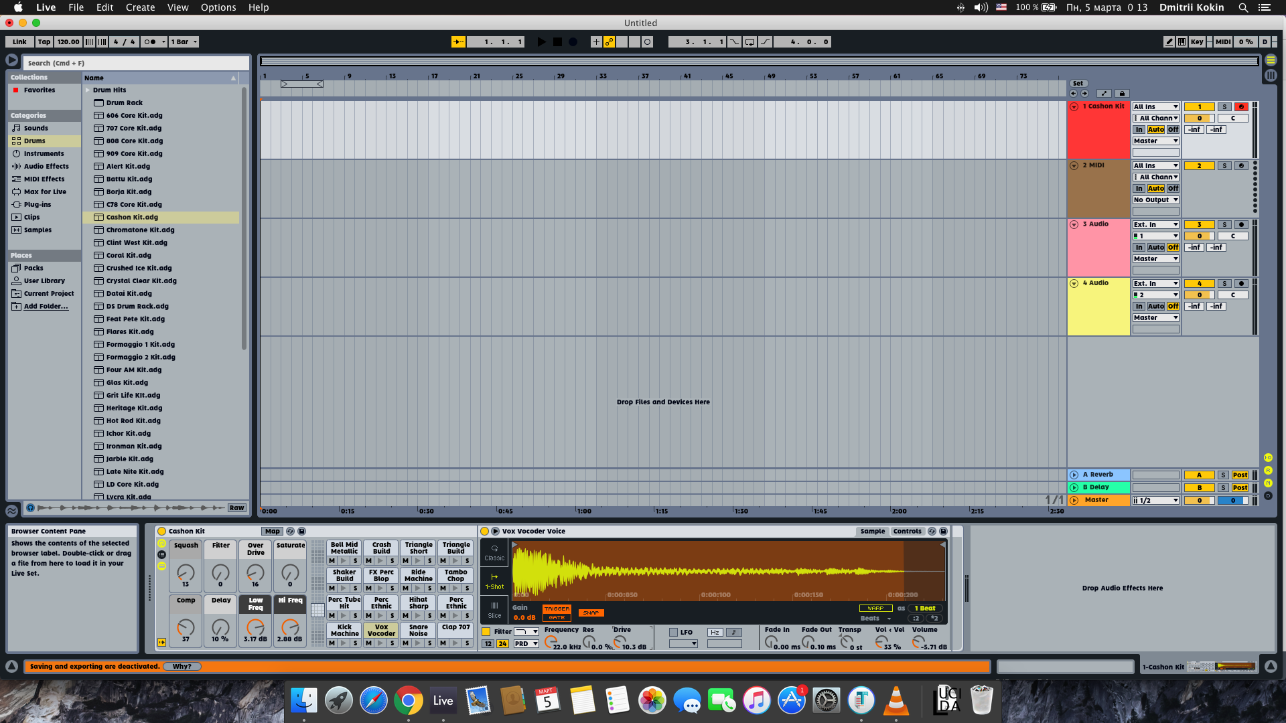This screenshot has width=1286, height=723.
Task: Select 1-Shot mode in Simpler
Action: tap(494, 581)
